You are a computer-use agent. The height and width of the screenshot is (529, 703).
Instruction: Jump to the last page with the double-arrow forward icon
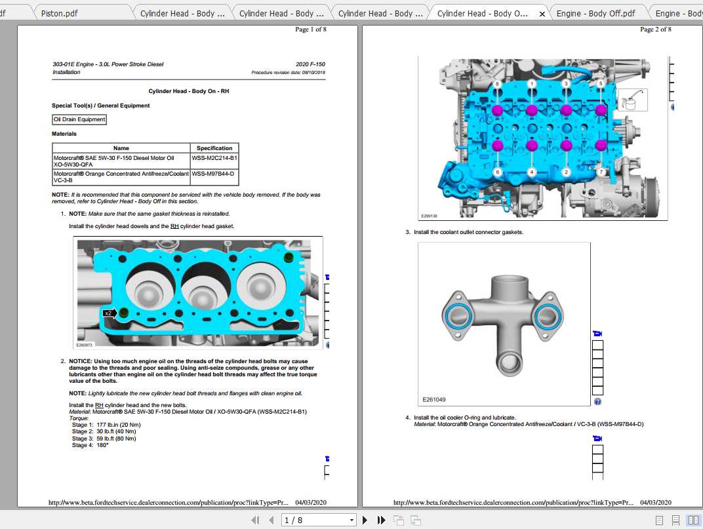click(381, 520)
